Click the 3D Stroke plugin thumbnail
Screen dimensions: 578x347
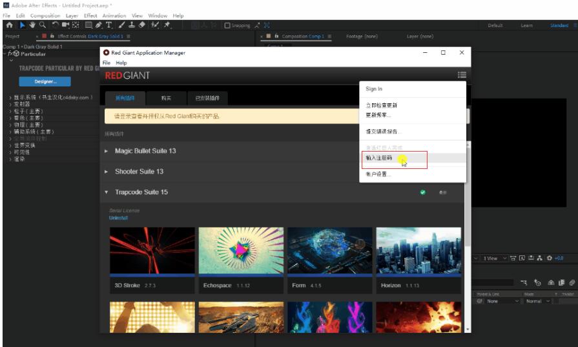[152, 253]
